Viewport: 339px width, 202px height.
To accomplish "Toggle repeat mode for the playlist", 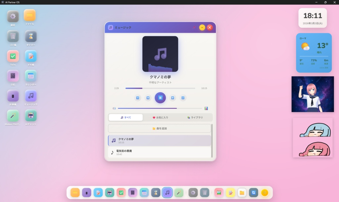I will coord(183,98).
